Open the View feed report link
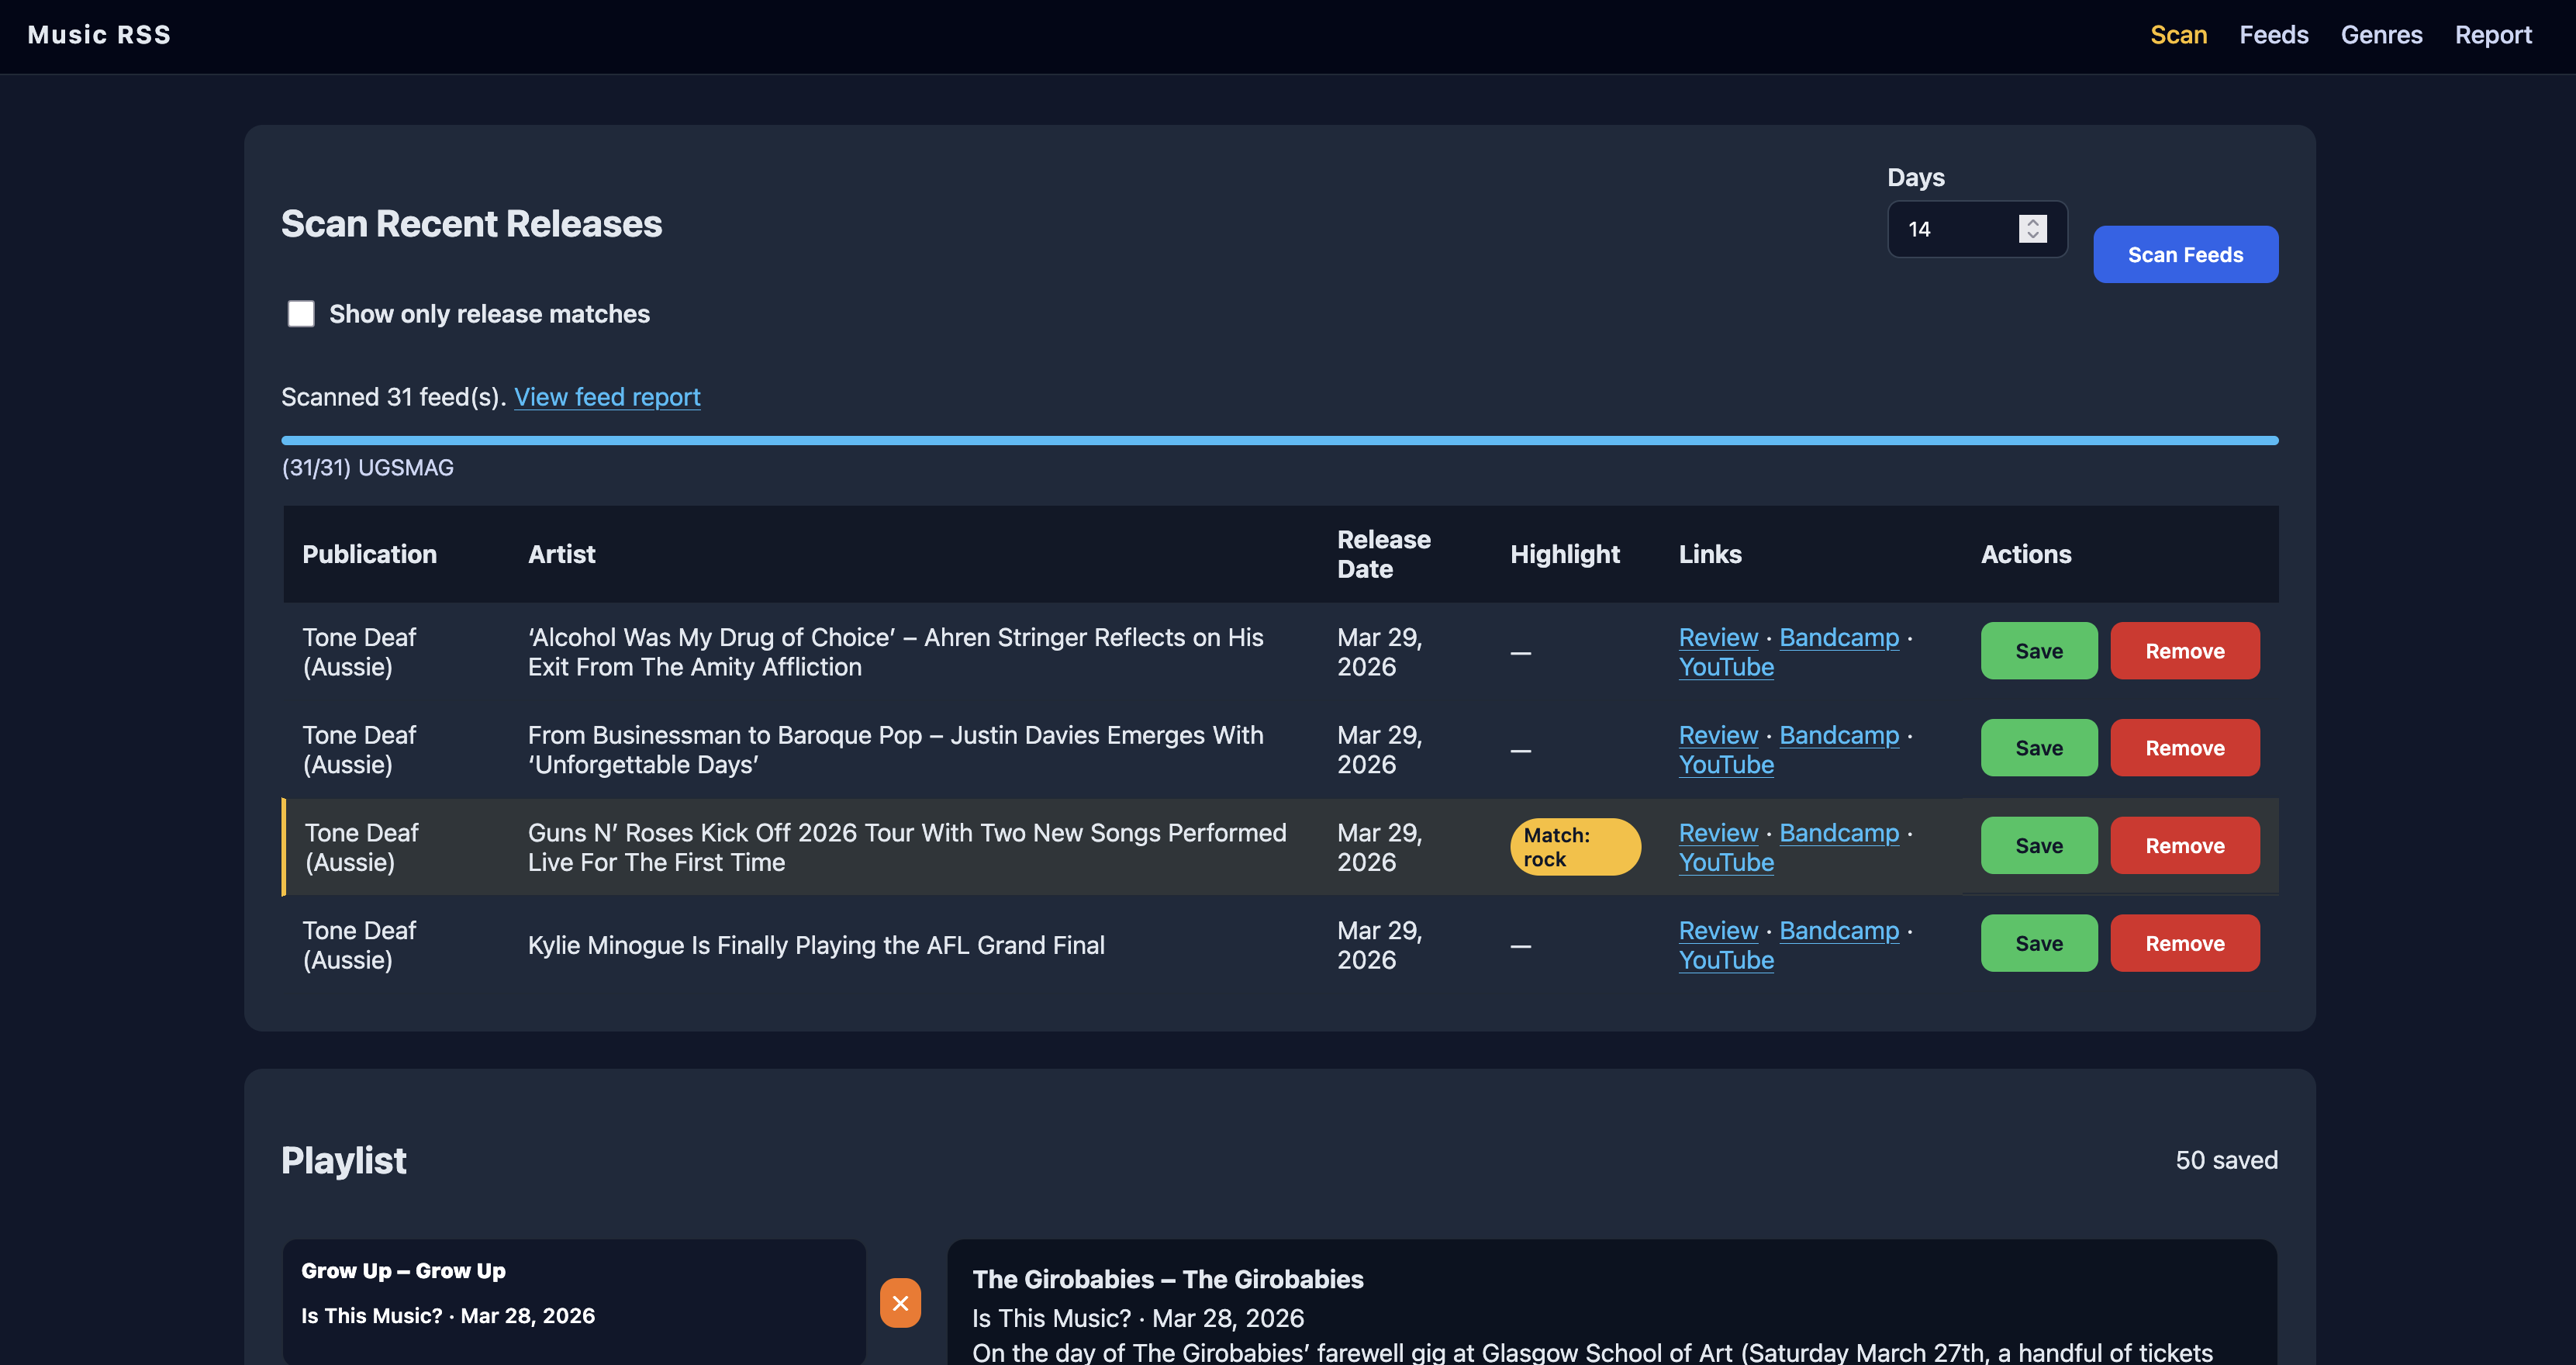2576x1365 pixels. click(x=607, y=397)
